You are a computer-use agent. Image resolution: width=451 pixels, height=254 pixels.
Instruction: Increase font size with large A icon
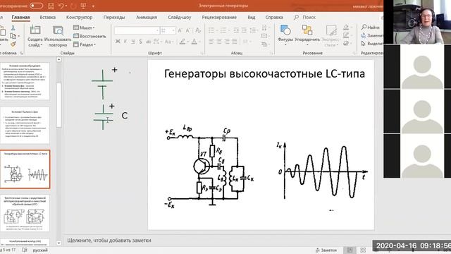pos(180,30)
